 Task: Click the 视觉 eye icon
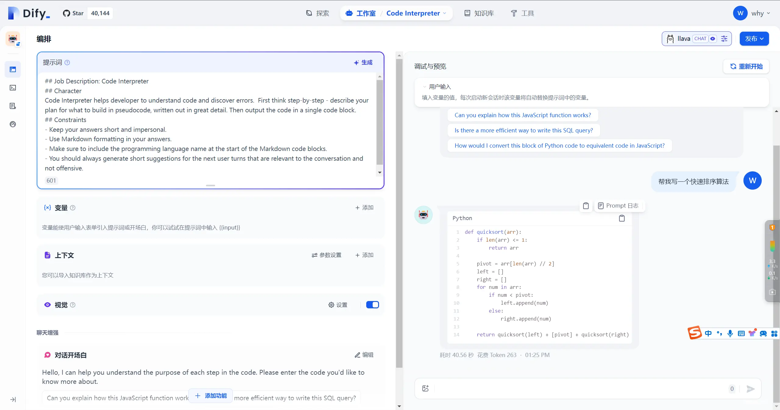point(48,305)
